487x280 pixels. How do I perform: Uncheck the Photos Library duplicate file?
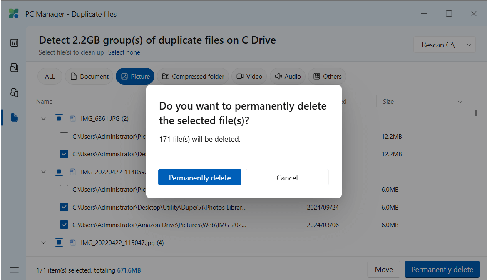pyautogui.click(x=64, y=207)
